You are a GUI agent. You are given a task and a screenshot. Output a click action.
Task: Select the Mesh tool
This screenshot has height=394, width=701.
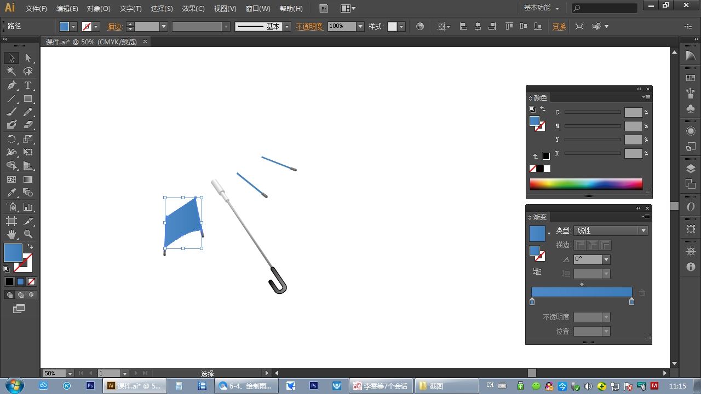[12, 179]
